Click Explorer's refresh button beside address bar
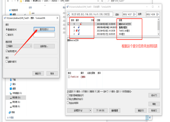This screenshot has height=122, width=170. coord(102,1)
